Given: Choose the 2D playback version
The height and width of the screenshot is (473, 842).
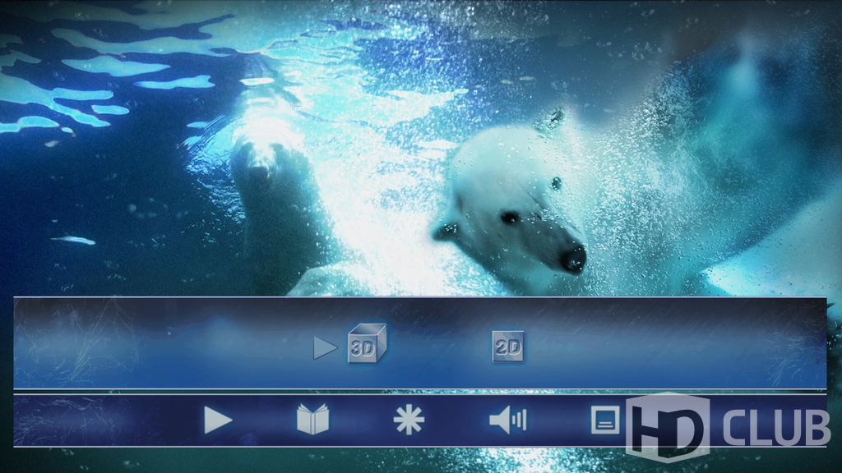Looking at the screenshot, I should (508, 347).
